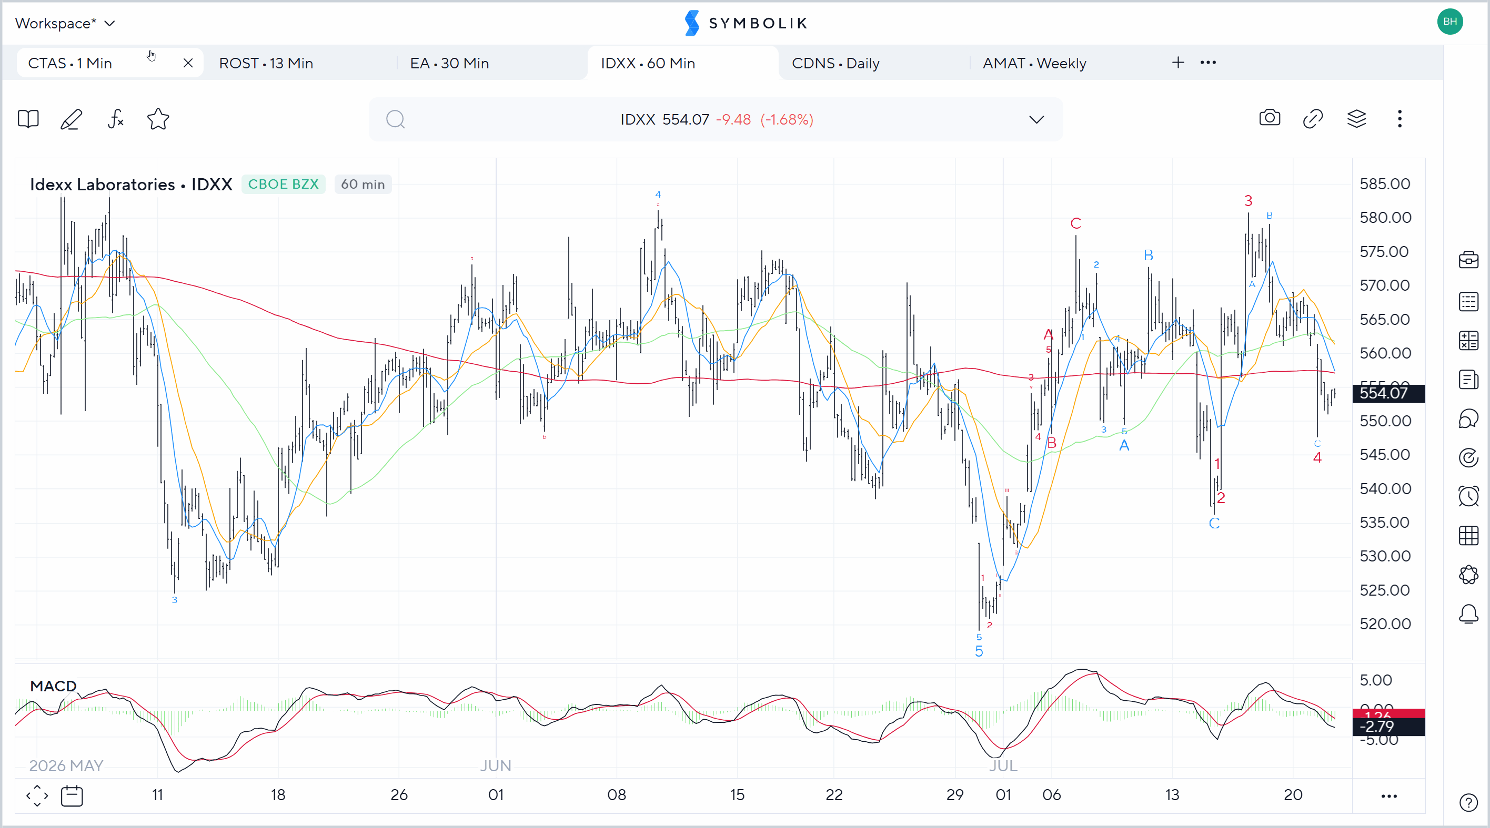
Task: Open the calendar date picker
Action: pos(72,795)
